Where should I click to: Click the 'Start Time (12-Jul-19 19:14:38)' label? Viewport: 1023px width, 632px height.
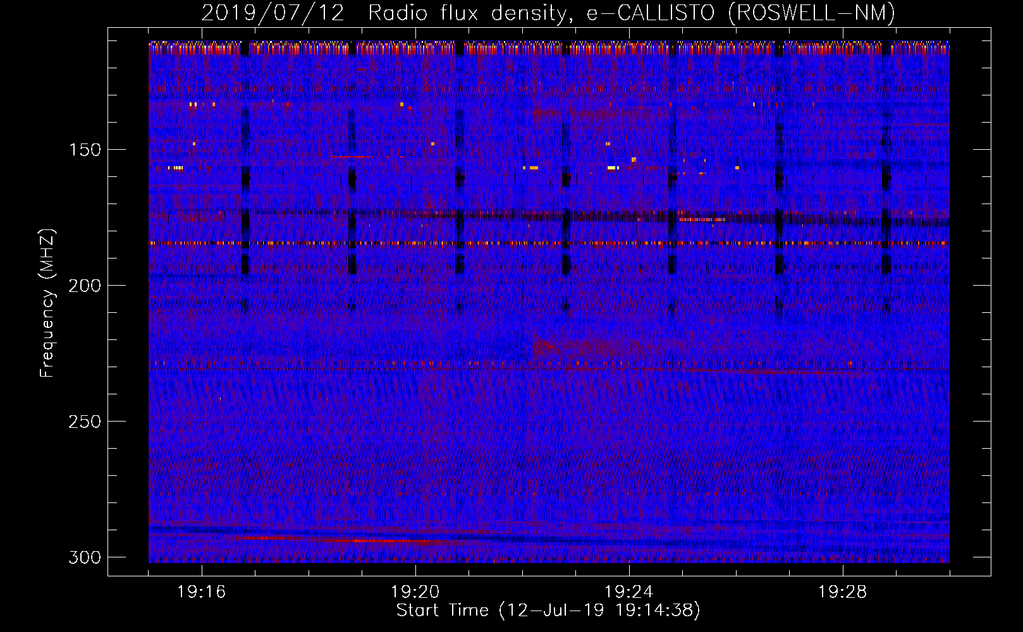pyautogui.click(x=548, y=611)
